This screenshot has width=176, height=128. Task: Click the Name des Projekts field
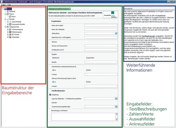101,25
